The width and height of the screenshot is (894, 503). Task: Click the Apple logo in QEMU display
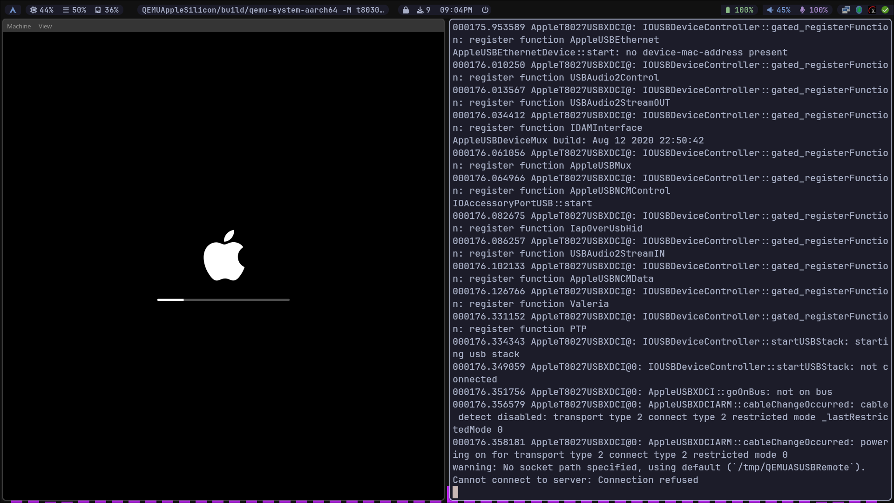[224, 255]
